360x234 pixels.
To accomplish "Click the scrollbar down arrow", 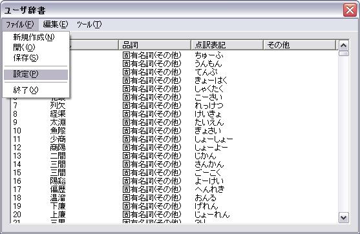I will pos(343,217).
